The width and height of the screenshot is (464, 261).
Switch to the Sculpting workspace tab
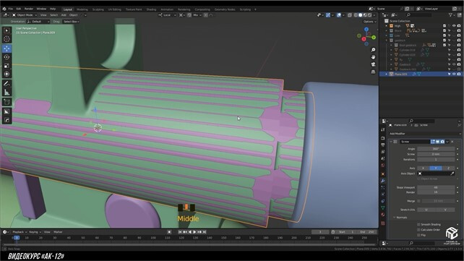coord(98,9)
